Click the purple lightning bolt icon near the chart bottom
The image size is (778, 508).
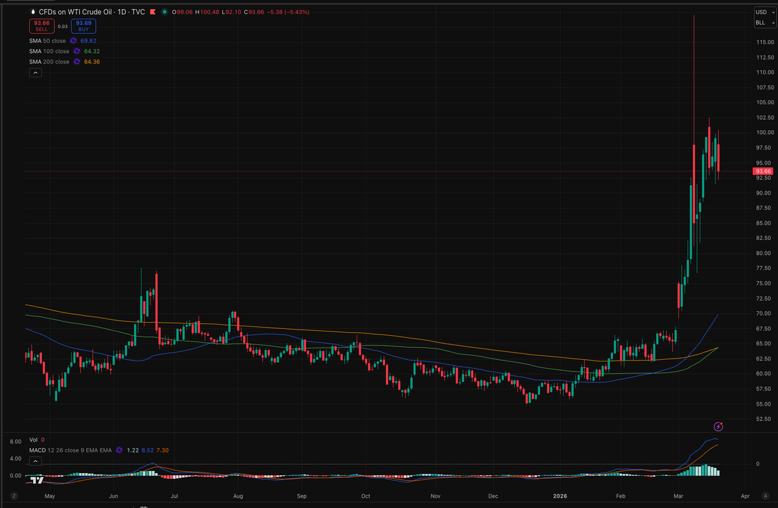[x=718, y=426]
